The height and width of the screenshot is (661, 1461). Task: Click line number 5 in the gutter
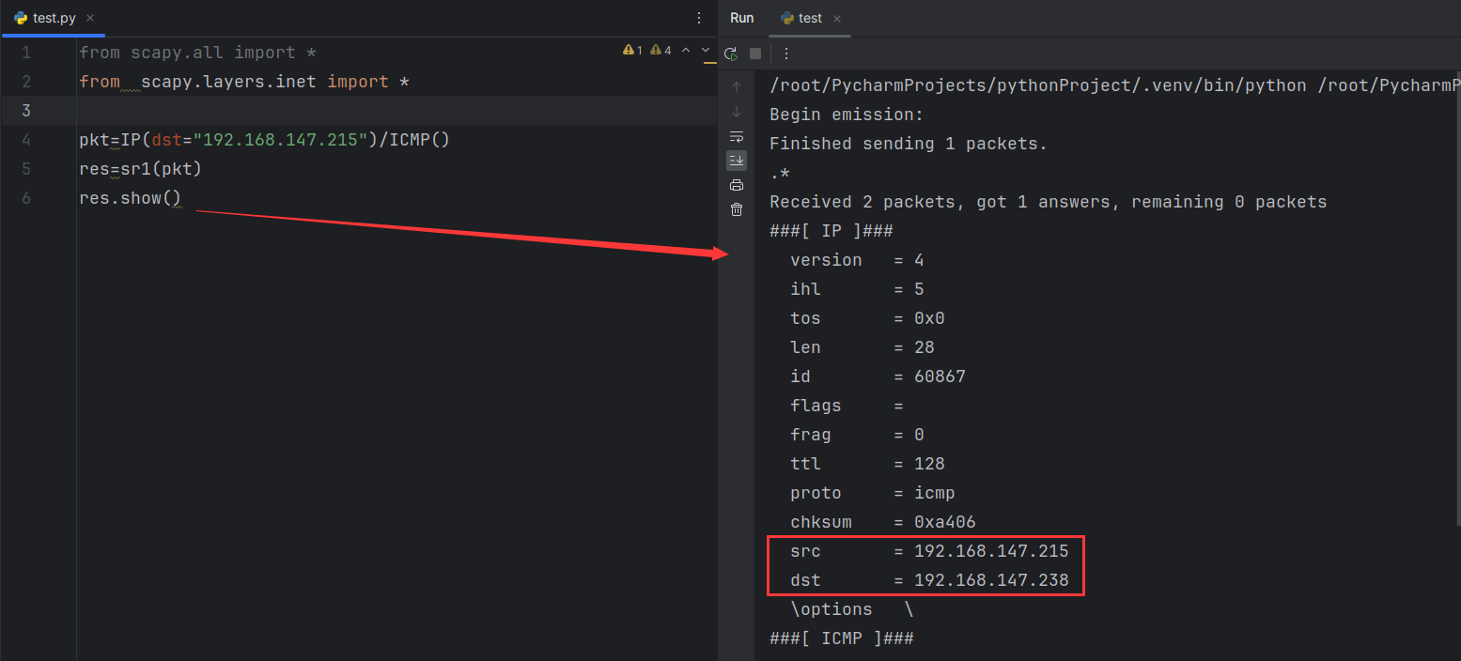pos(26,169)
